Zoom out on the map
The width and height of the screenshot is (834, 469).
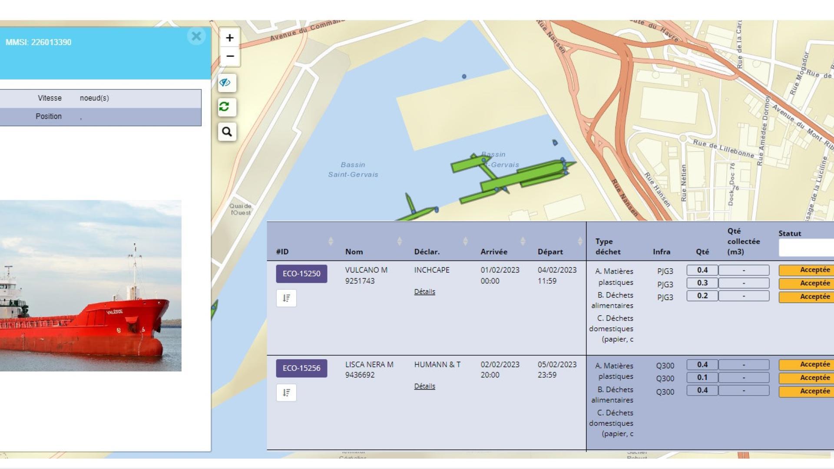point(229,56)
